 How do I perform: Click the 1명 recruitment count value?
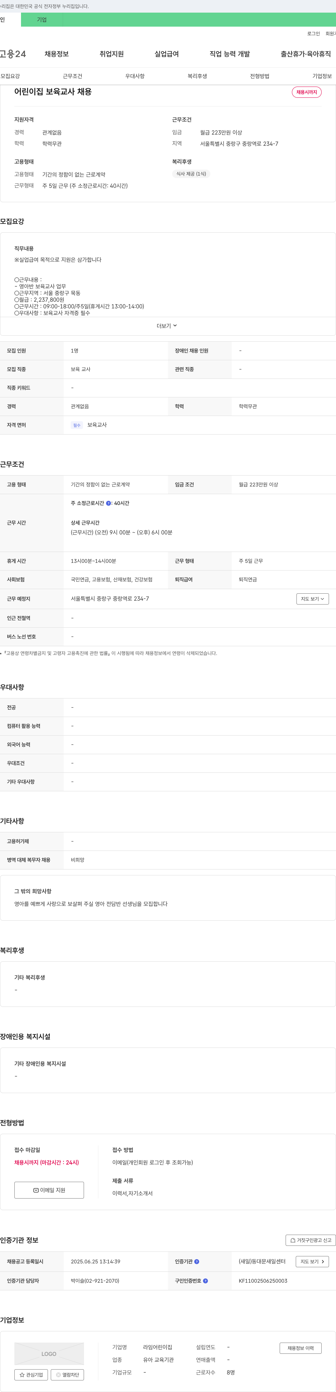click(x=75, y=351)
